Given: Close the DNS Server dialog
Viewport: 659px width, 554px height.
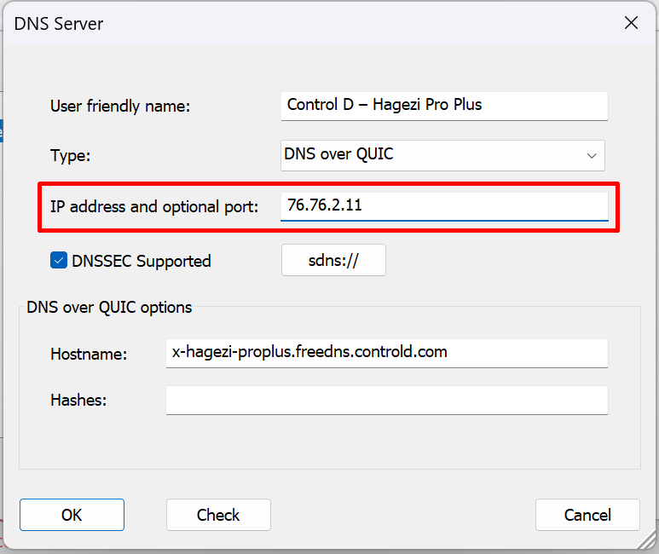Looking at the screenshot, I should [631, 23].
